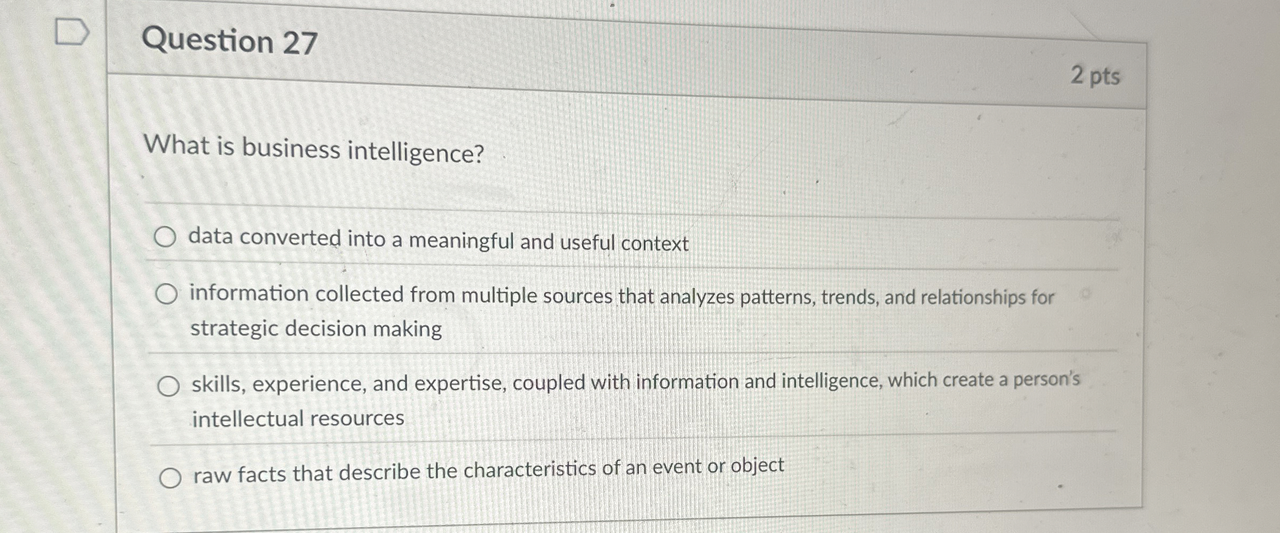
Task: Select the second answer's radio button
Action: pyautogui.click(x=168, y=293)
